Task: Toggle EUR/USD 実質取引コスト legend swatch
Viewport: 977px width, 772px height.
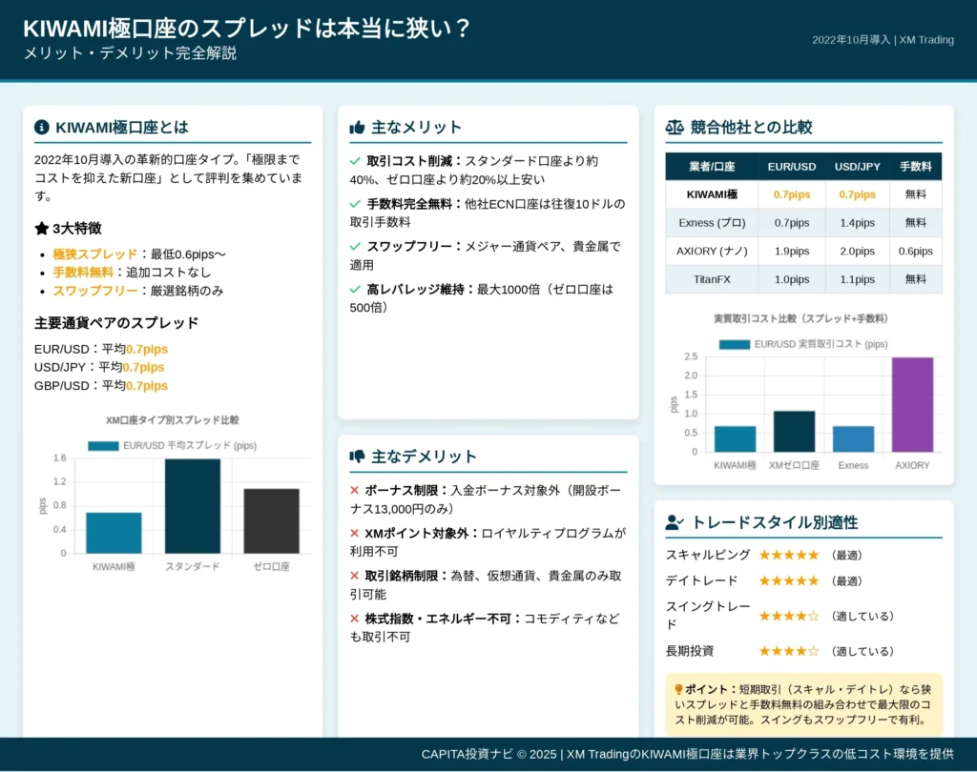Action: click(x=734, y=344)
